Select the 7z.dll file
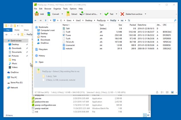181x120 pixels. click(117, 32)
